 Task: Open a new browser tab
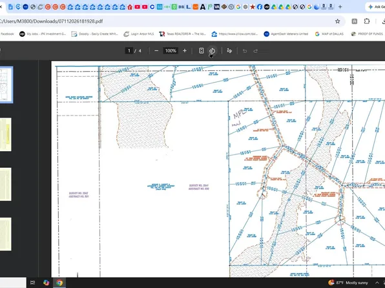(x=340, y=7)
